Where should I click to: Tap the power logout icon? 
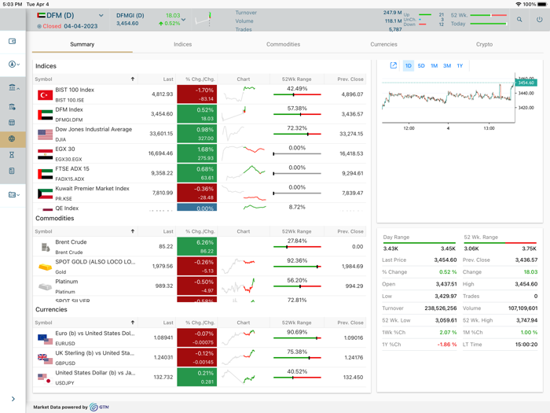click(x=539, y=20)
